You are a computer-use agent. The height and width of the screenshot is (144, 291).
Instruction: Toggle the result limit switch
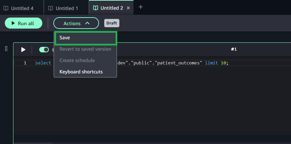(44, 50)
